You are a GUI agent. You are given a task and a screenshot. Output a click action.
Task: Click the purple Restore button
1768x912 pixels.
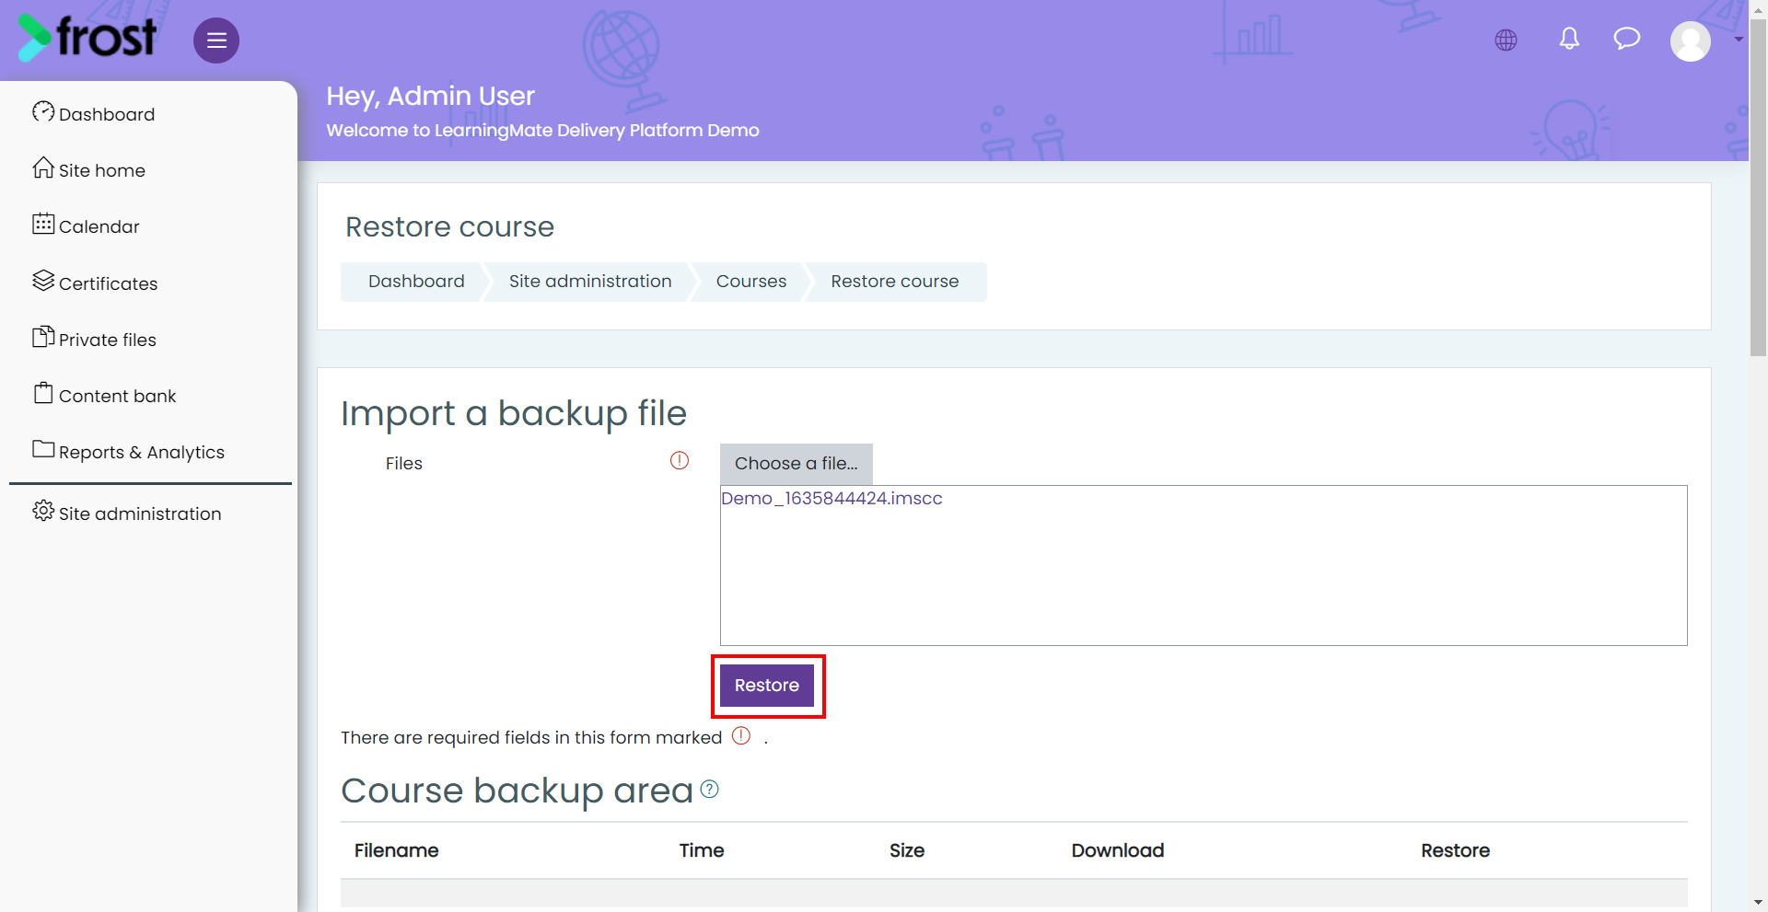[767, 686]
